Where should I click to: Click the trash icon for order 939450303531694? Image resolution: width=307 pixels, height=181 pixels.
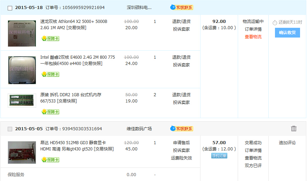click(293, 129)
